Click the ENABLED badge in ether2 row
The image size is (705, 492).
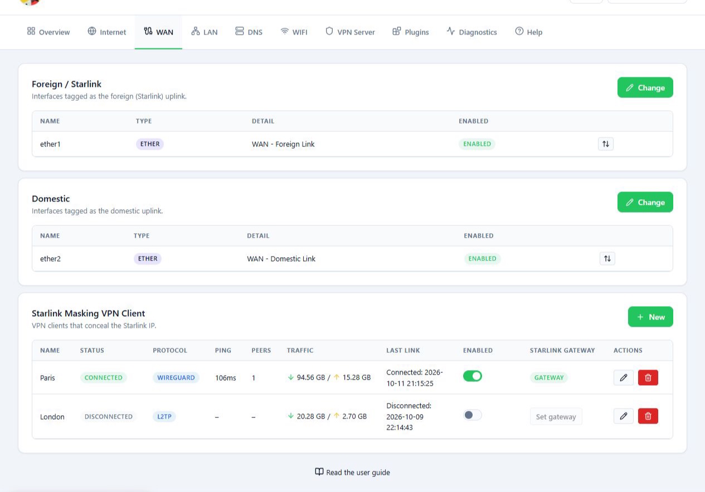point(483,259)
